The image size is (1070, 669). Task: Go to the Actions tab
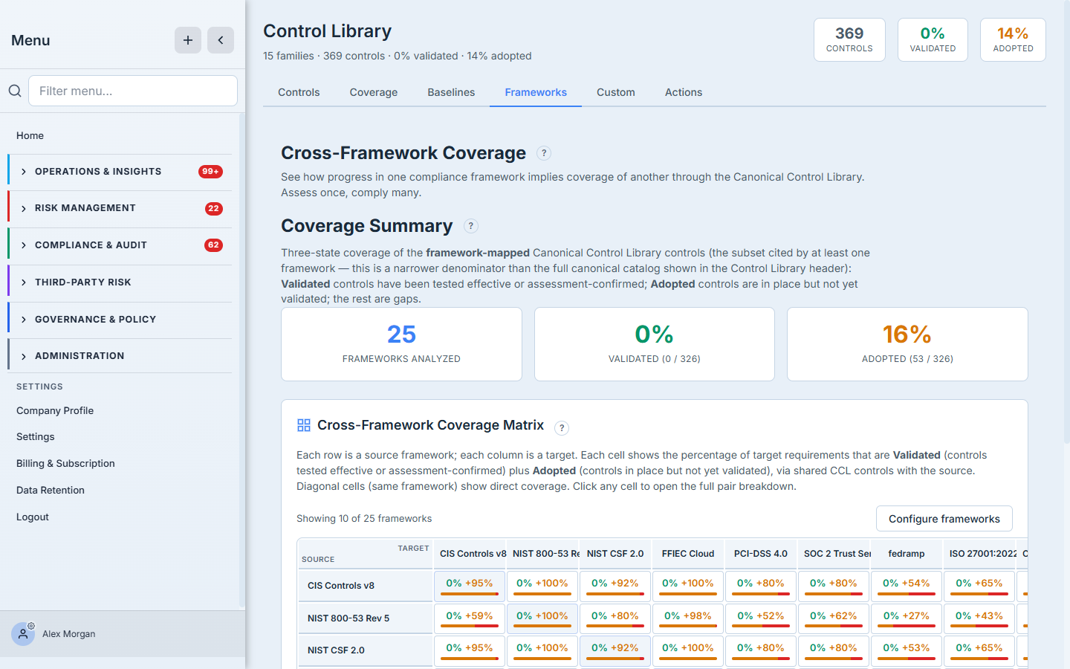[684, 92]
